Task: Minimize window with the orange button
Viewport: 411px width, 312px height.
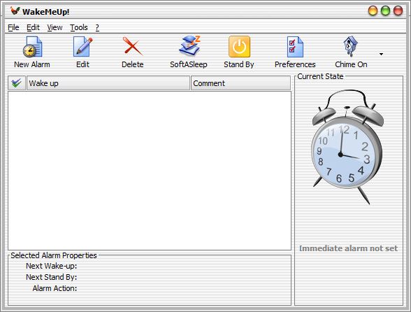Action: tap(373, 10)
